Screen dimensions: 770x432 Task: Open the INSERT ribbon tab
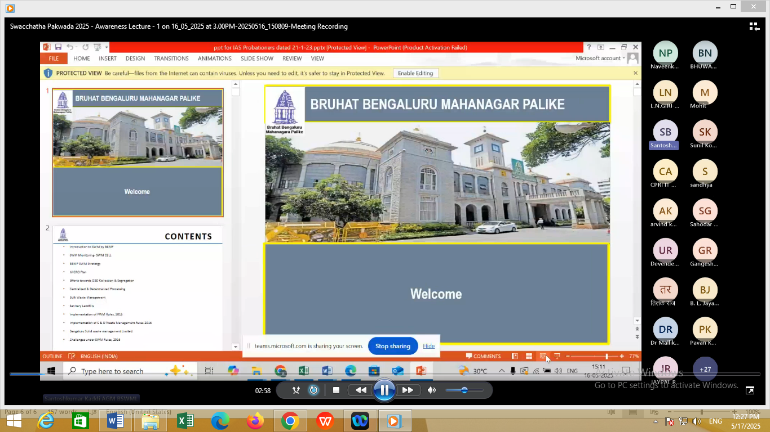point(108,58)
